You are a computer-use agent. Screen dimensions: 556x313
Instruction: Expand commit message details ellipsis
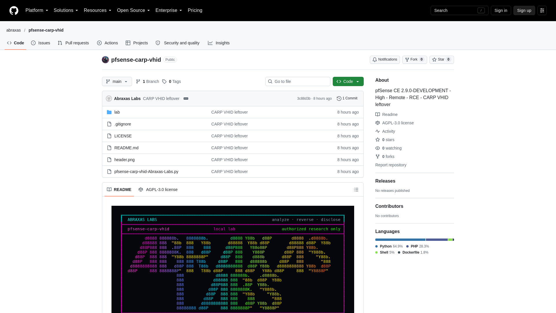pos(186,99)
